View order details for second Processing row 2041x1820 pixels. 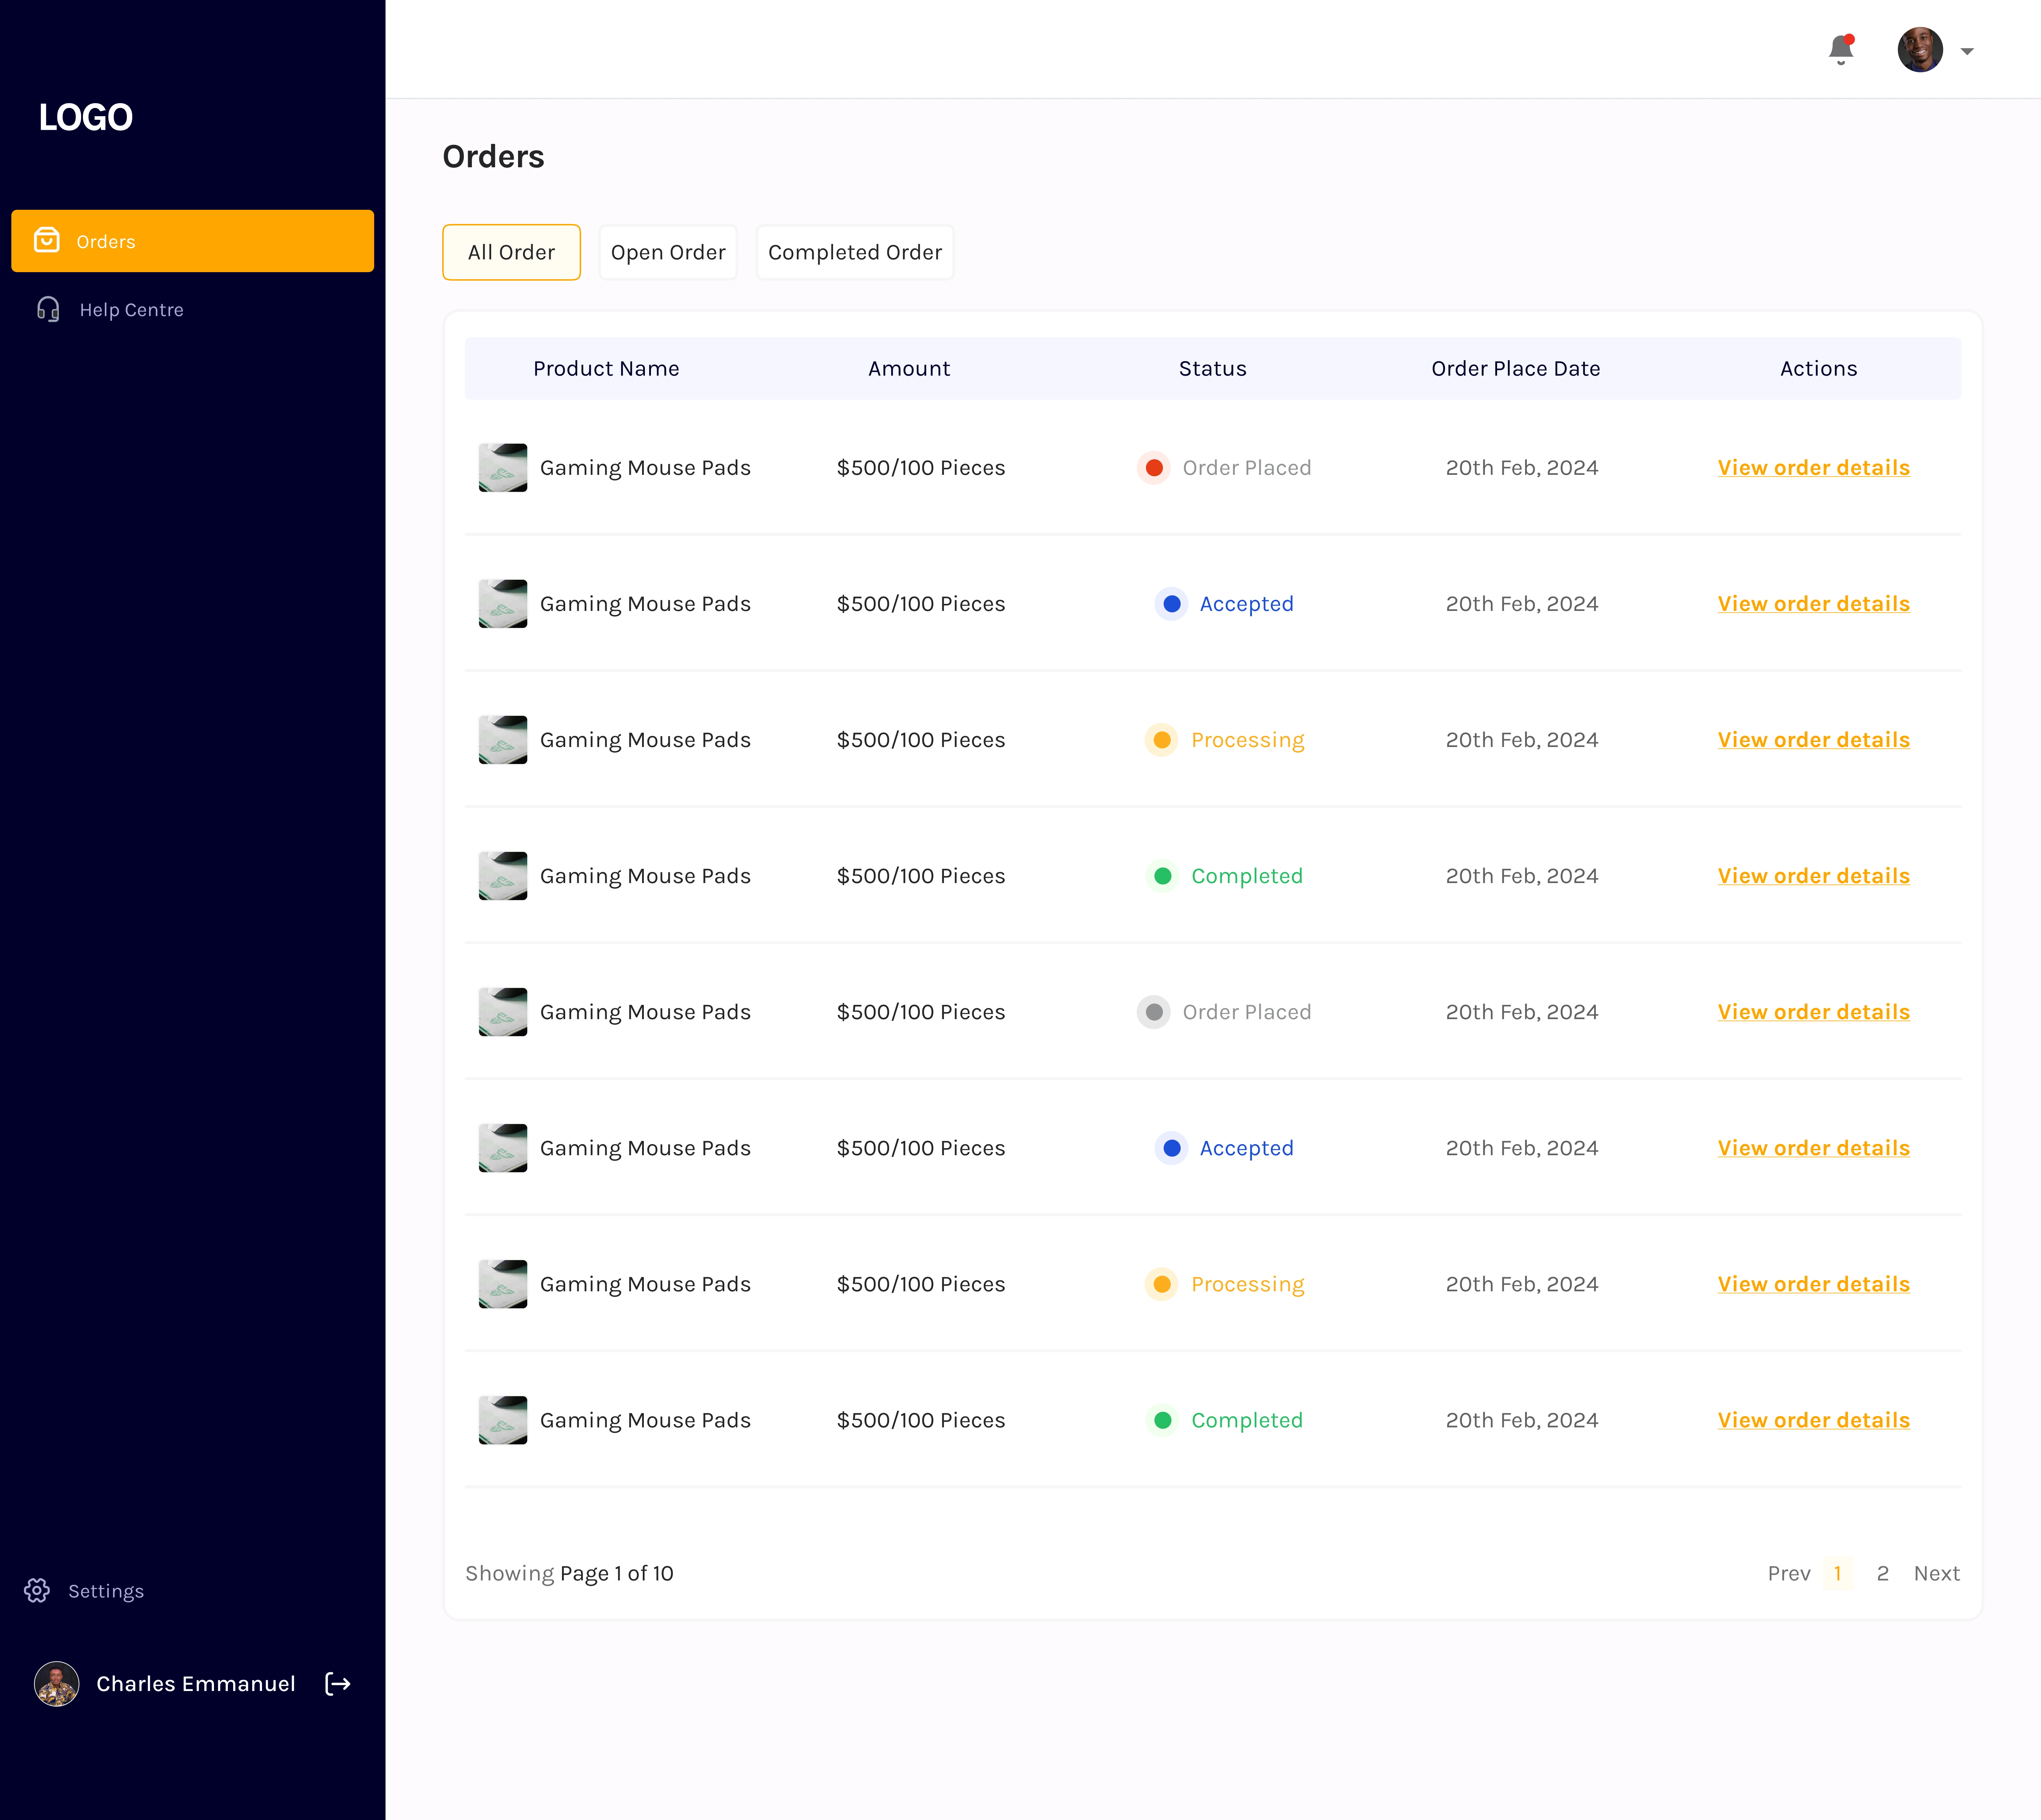coord(1813,1283)
